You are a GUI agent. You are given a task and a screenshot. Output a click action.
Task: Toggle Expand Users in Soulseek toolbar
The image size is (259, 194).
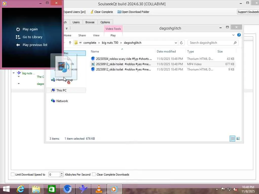pyautogui.click(x=74, y=12)
